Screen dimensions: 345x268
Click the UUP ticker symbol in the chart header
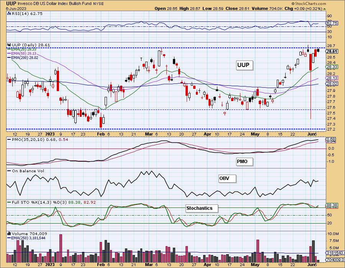[x=10, y=3]
